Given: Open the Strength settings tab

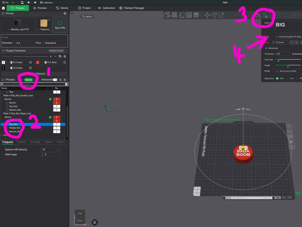Looking at the screenshot, I should 35,142.
